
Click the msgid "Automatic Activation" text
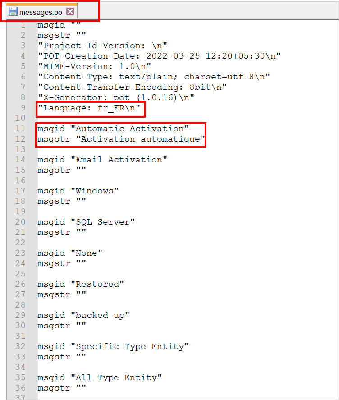pyautogui.click(x=113, y=129)
